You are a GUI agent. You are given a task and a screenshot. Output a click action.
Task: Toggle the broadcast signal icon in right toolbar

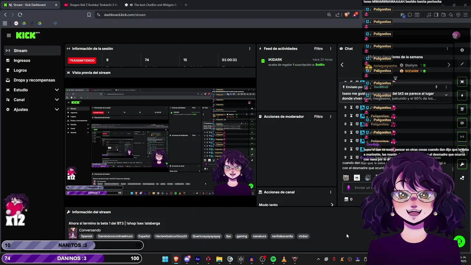[462, 137]
